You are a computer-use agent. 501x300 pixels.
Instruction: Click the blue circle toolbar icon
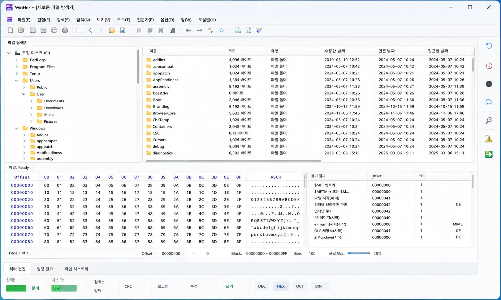point(222,30)
